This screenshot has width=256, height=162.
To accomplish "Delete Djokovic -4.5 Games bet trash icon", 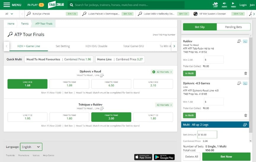I will 246,115.
